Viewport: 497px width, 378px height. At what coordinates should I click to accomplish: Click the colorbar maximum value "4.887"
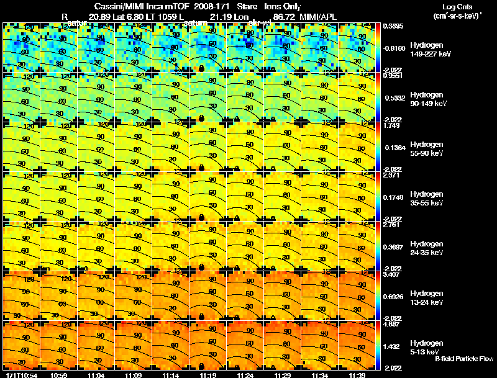point(391,324)
